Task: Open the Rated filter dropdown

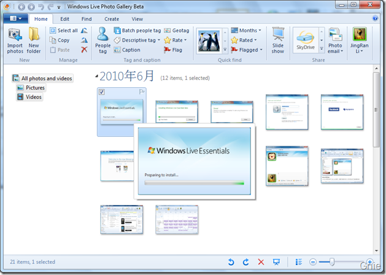Action: (x=255, y=40)
